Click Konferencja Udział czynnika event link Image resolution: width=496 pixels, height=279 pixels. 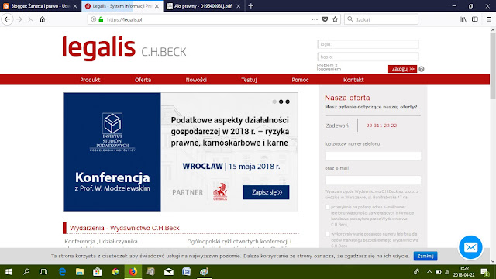click(102, 242)
